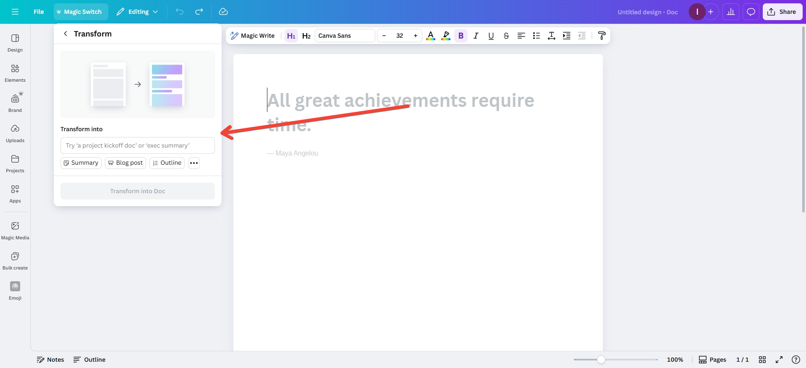This screenshot has height=368, width=806.
Task: Open Magic Media in sidebar
Action: [15, 231]
